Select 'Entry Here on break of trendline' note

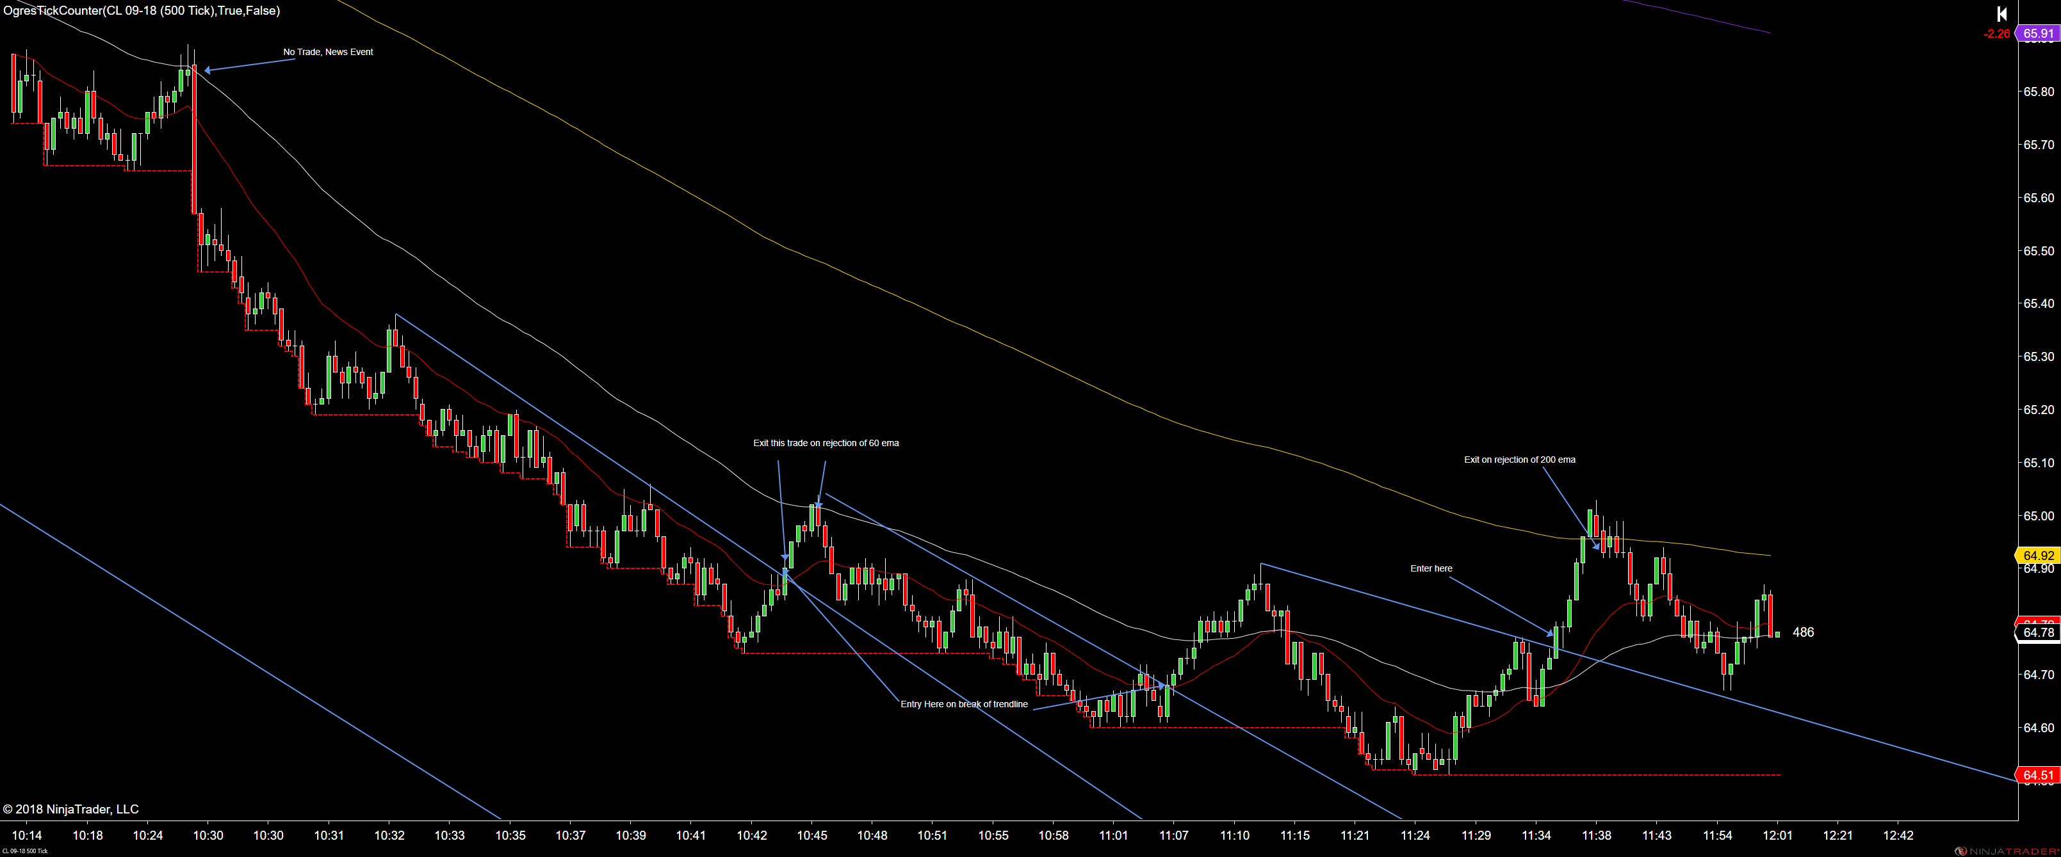tap(964, 704)
